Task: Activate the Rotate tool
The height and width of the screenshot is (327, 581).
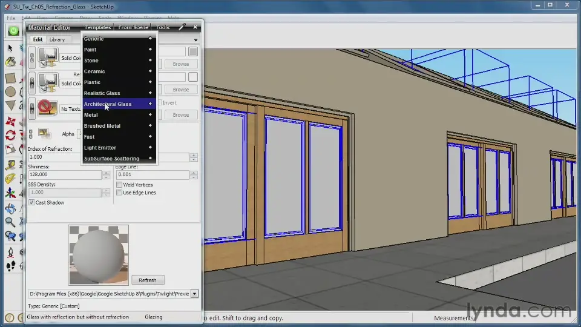Action: (x=10, y=135)
